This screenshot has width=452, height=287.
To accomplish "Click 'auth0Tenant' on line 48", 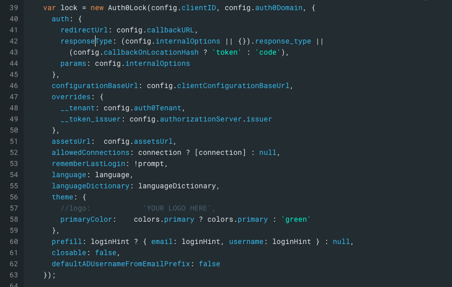I will [x=158, y=108].
